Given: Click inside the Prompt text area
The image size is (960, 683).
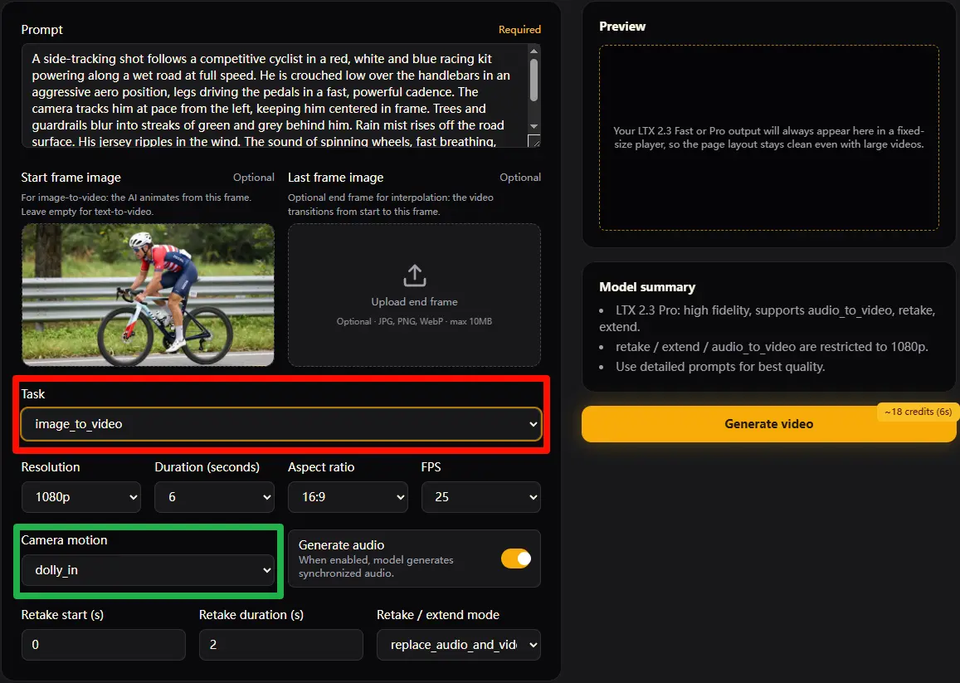Looking at the screenshot, I should (274, 95).
